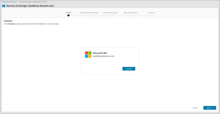
Task: Click the Restore Exchange page title
Action: [x=30, y=6]
